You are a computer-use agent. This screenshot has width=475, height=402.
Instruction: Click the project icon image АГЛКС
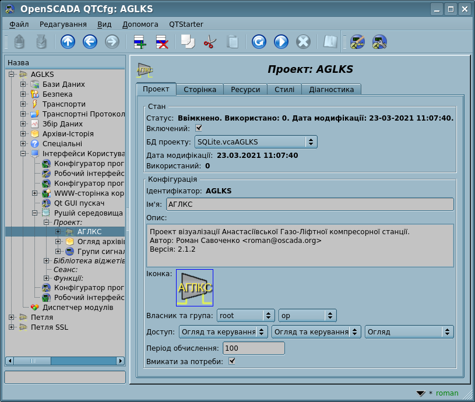click(x=195, y=288)
